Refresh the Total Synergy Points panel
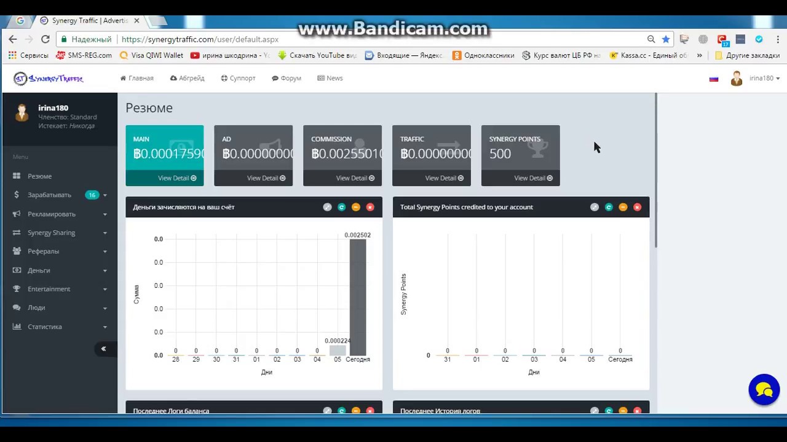This screenshot has height=442, width=787. click(609, 207)
